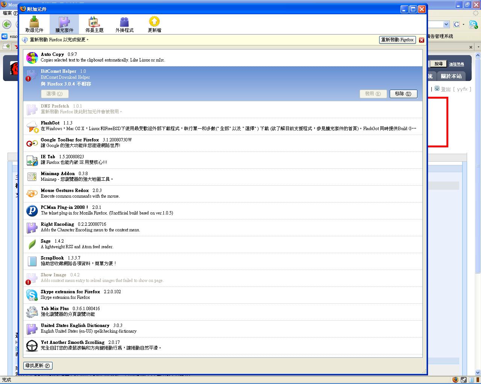
Task: Click the page scrollbar up arrow in Firefox
Action: (x=478, y=55)
